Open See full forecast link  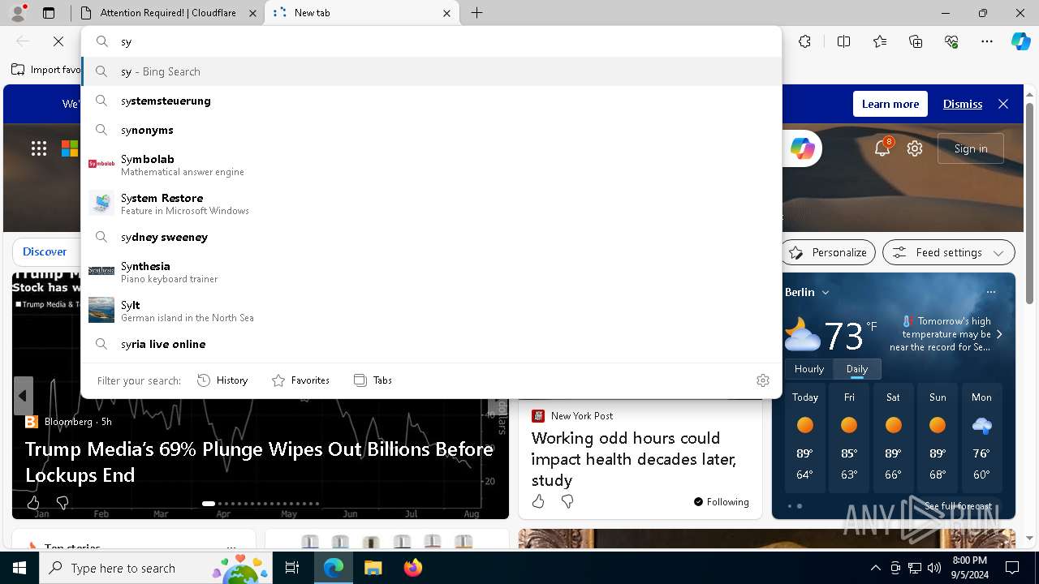pos(958,506)
